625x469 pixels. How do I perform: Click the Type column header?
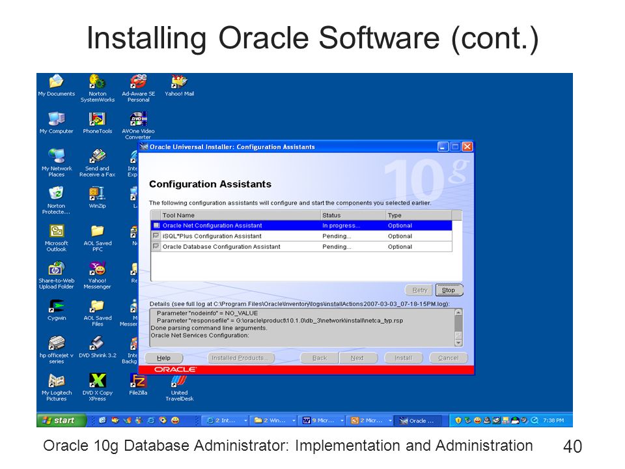point(419,215)
